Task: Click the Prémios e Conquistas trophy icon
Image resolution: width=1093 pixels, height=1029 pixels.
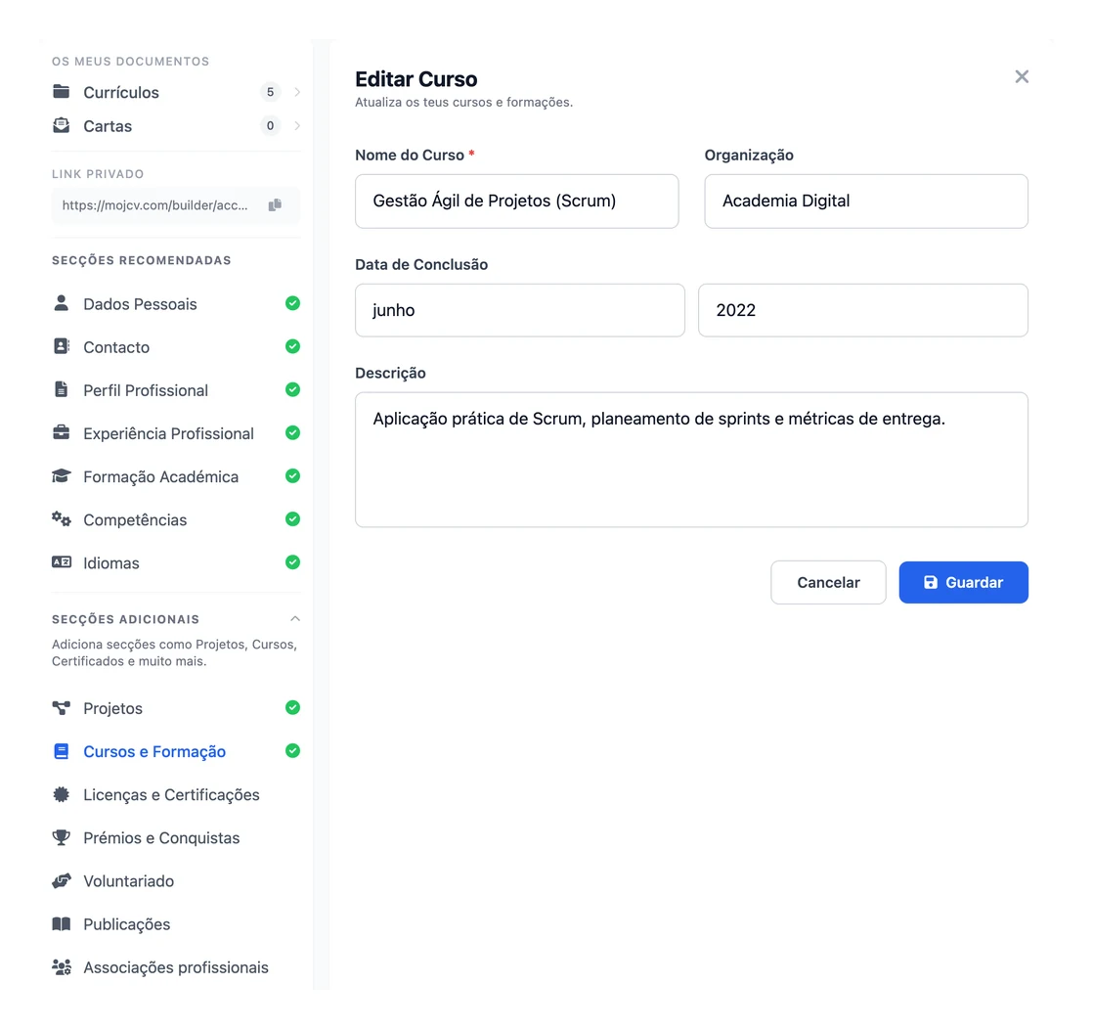Action: pos(62,838)
